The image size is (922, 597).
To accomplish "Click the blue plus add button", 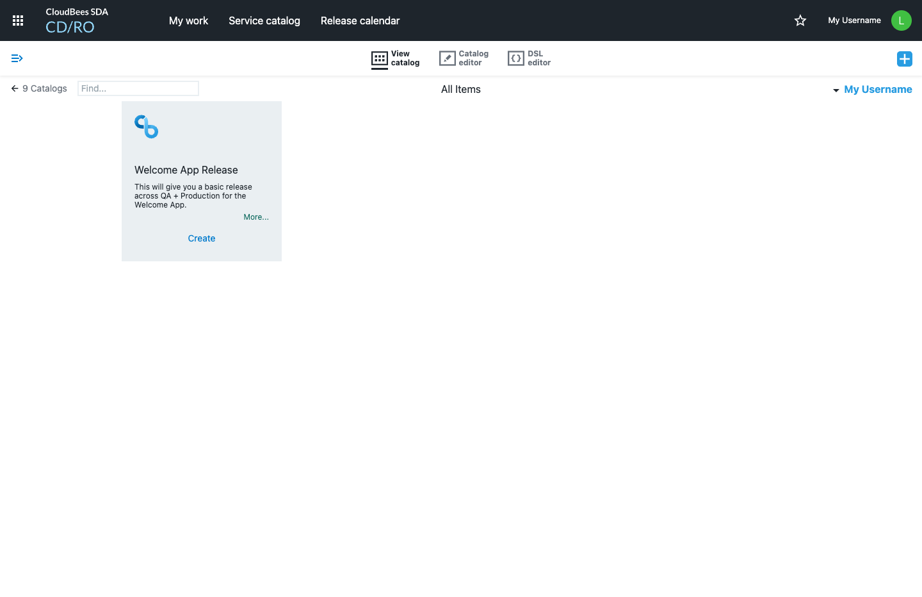I will (905, 59).
